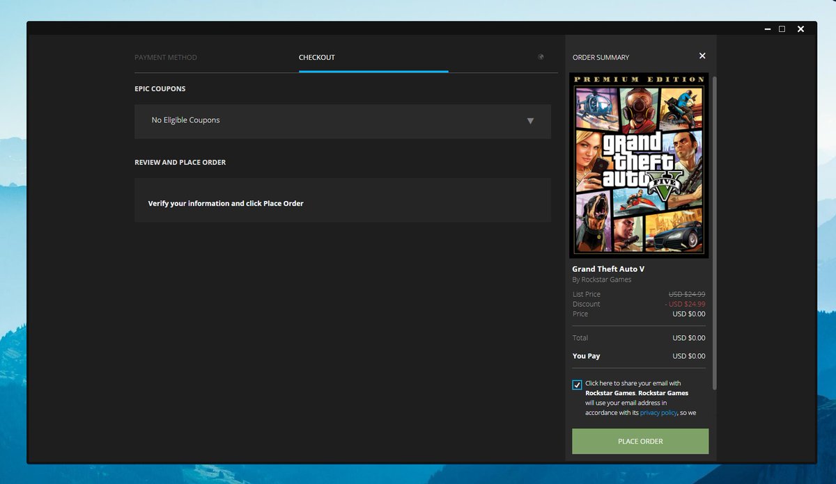Click the You Pay USD $0.00 amount
The width and height of the screenshot is (836, 484).
(x=689, y=356)
